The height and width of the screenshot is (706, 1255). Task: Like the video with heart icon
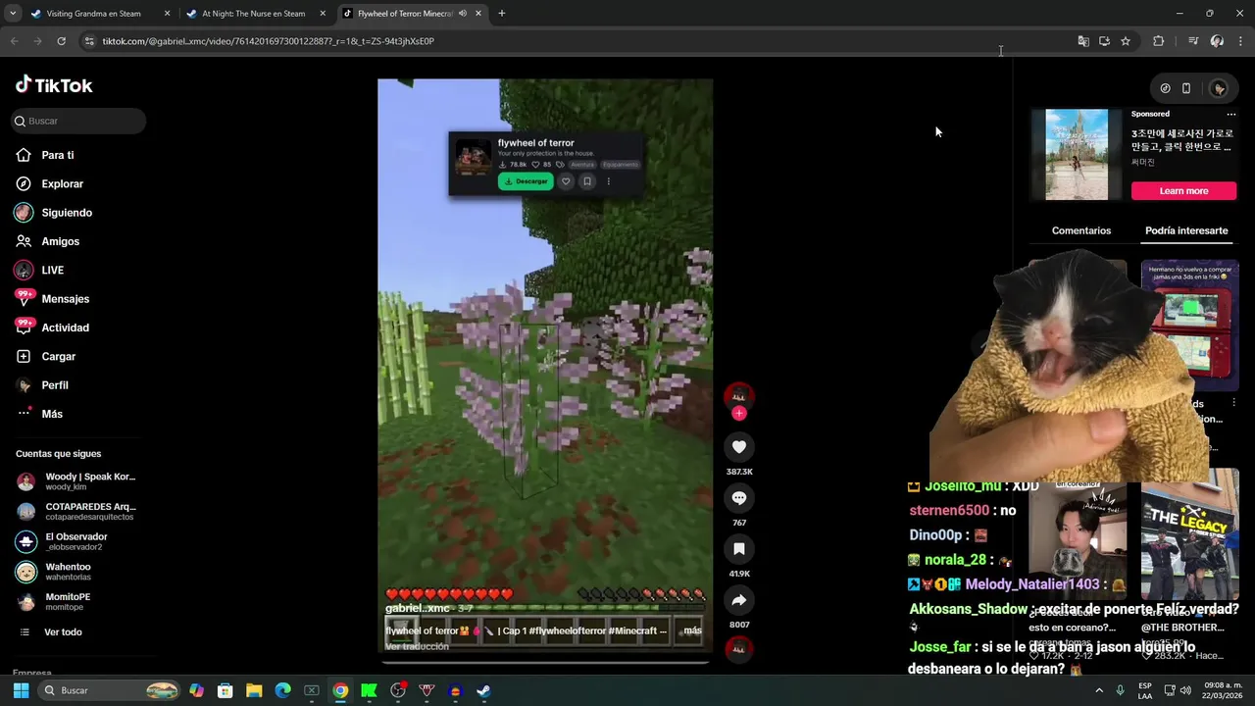pyautogui.click(x=739, y=447)
